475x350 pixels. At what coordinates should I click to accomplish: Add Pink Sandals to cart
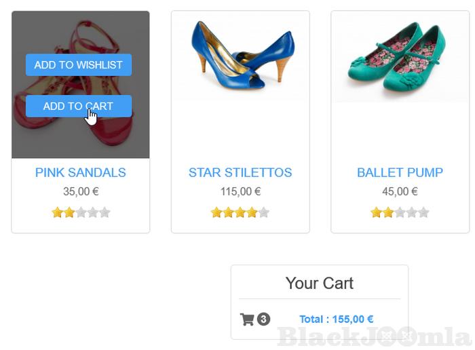tap(79, 106)
